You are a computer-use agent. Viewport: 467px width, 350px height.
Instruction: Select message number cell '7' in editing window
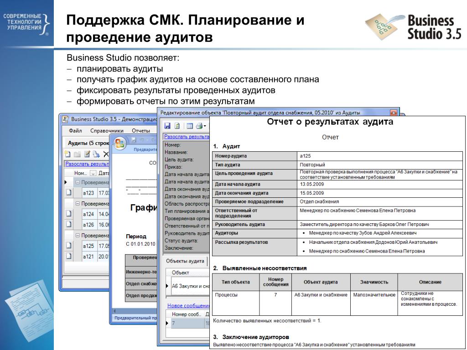[x=187, y=323]
